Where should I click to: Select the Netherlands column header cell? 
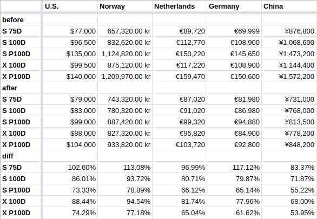click(180, 6)
